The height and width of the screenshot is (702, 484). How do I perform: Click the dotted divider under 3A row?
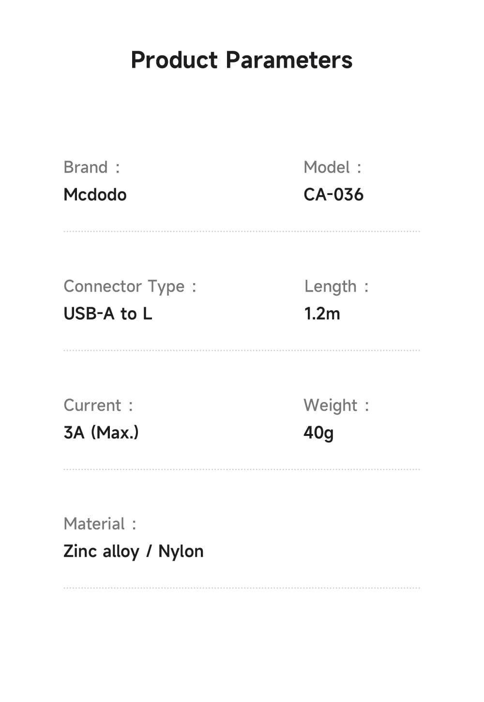(242, 469)
